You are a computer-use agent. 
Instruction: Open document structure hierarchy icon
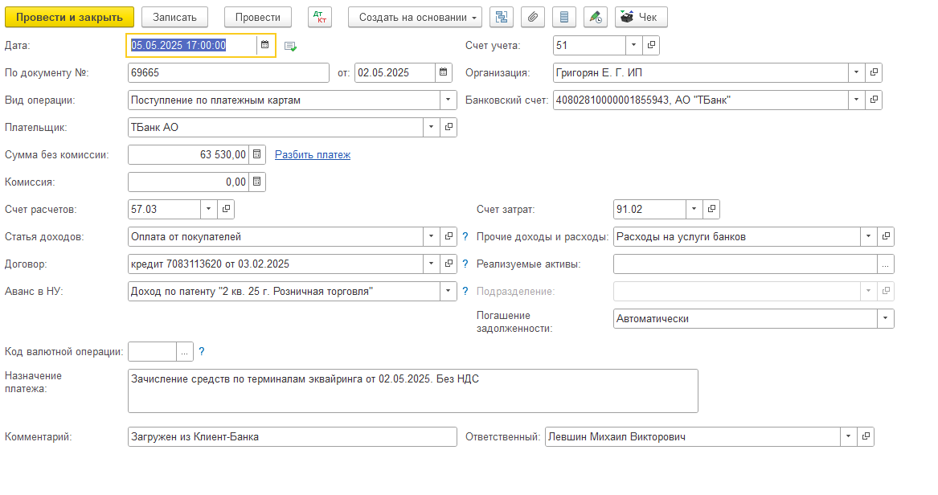502,17
